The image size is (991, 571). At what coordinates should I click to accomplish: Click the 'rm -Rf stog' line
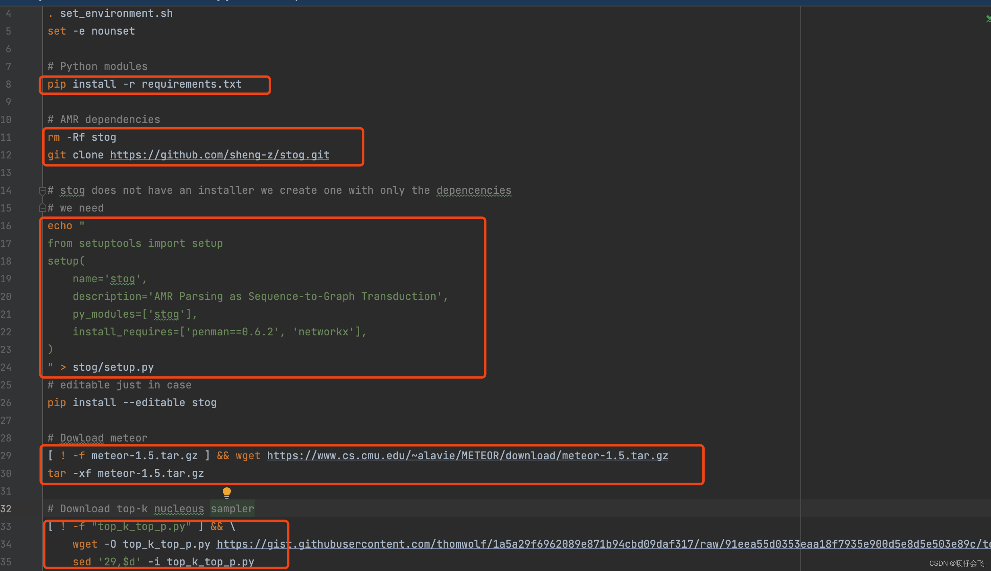(x=82, y=137)
